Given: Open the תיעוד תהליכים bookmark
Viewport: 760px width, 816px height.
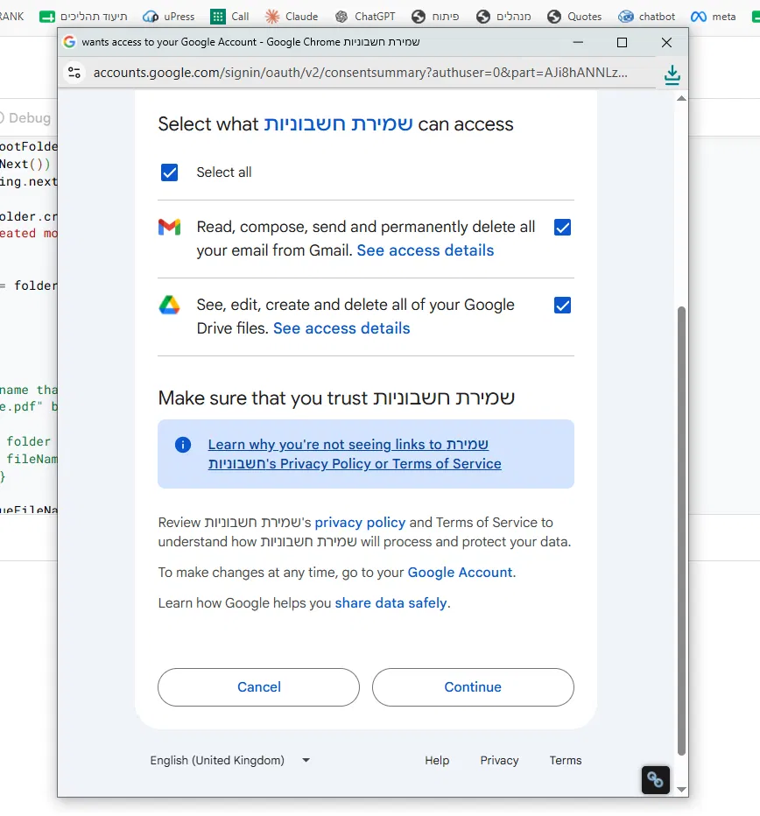Looking at the screenshot, I should click(x=83, y=17).
